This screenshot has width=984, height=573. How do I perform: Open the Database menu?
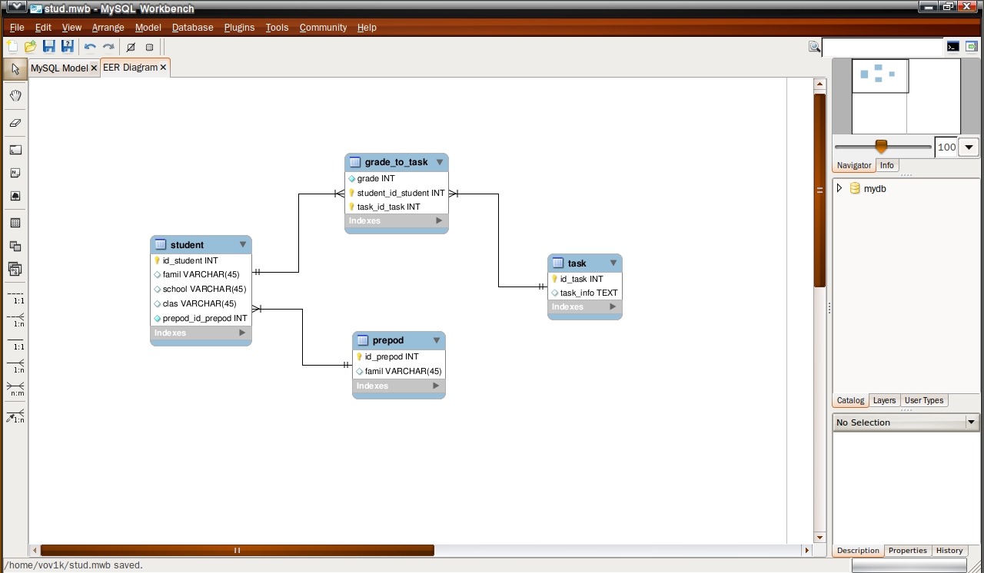pos(192,28)
